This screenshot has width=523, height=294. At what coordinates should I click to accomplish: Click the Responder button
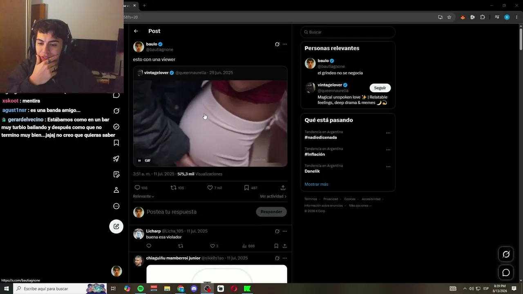[271, 212]
